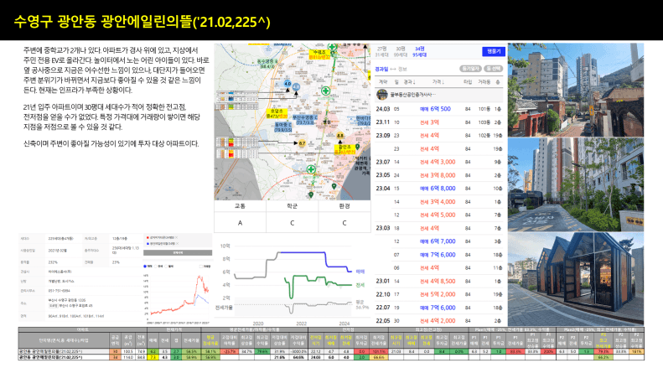This screenshot has height=373, width=663.
Task: Select the 전세 3억 8,000 transaction
Action: (438, 175)
